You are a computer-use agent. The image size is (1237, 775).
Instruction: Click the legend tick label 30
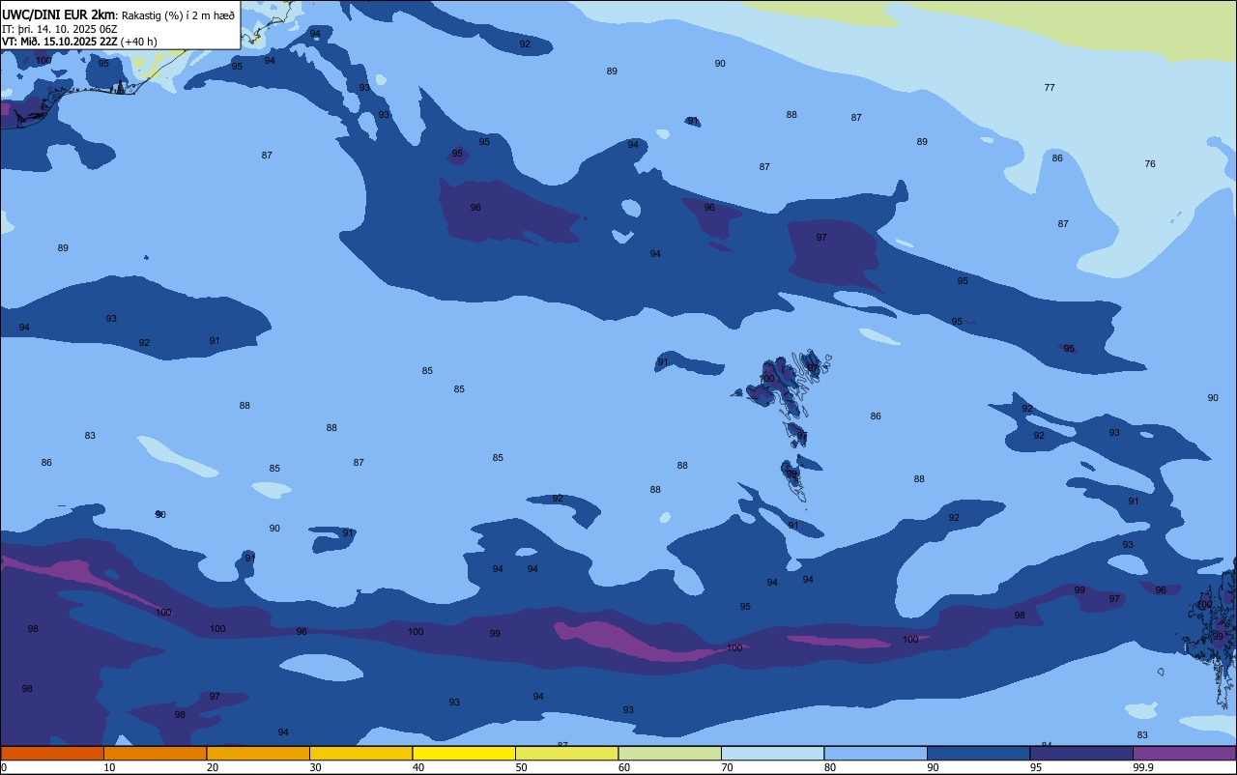click(315, 767)
